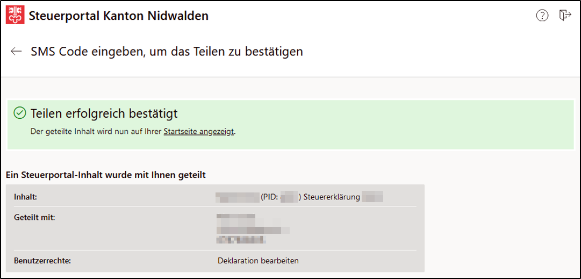
Task: Open help via the question mark icon
Action: [542, 16]
